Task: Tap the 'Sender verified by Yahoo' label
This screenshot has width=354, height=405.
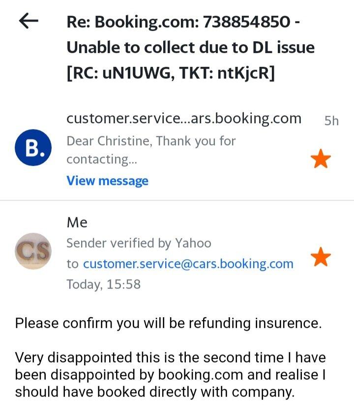Action: coord(139,243)
